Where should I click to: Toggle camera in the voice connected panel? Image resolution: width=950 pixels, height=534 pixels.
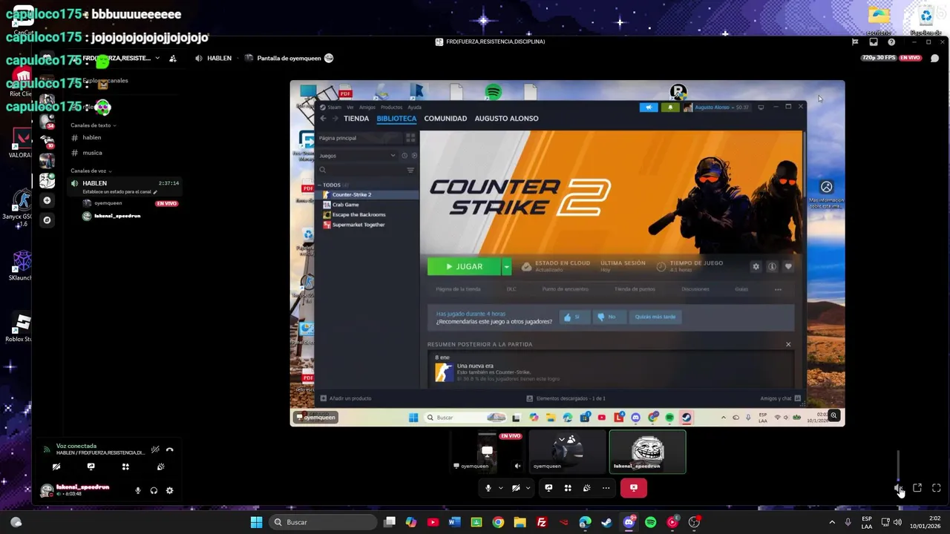pyautogui.click(x=56, y=467)
